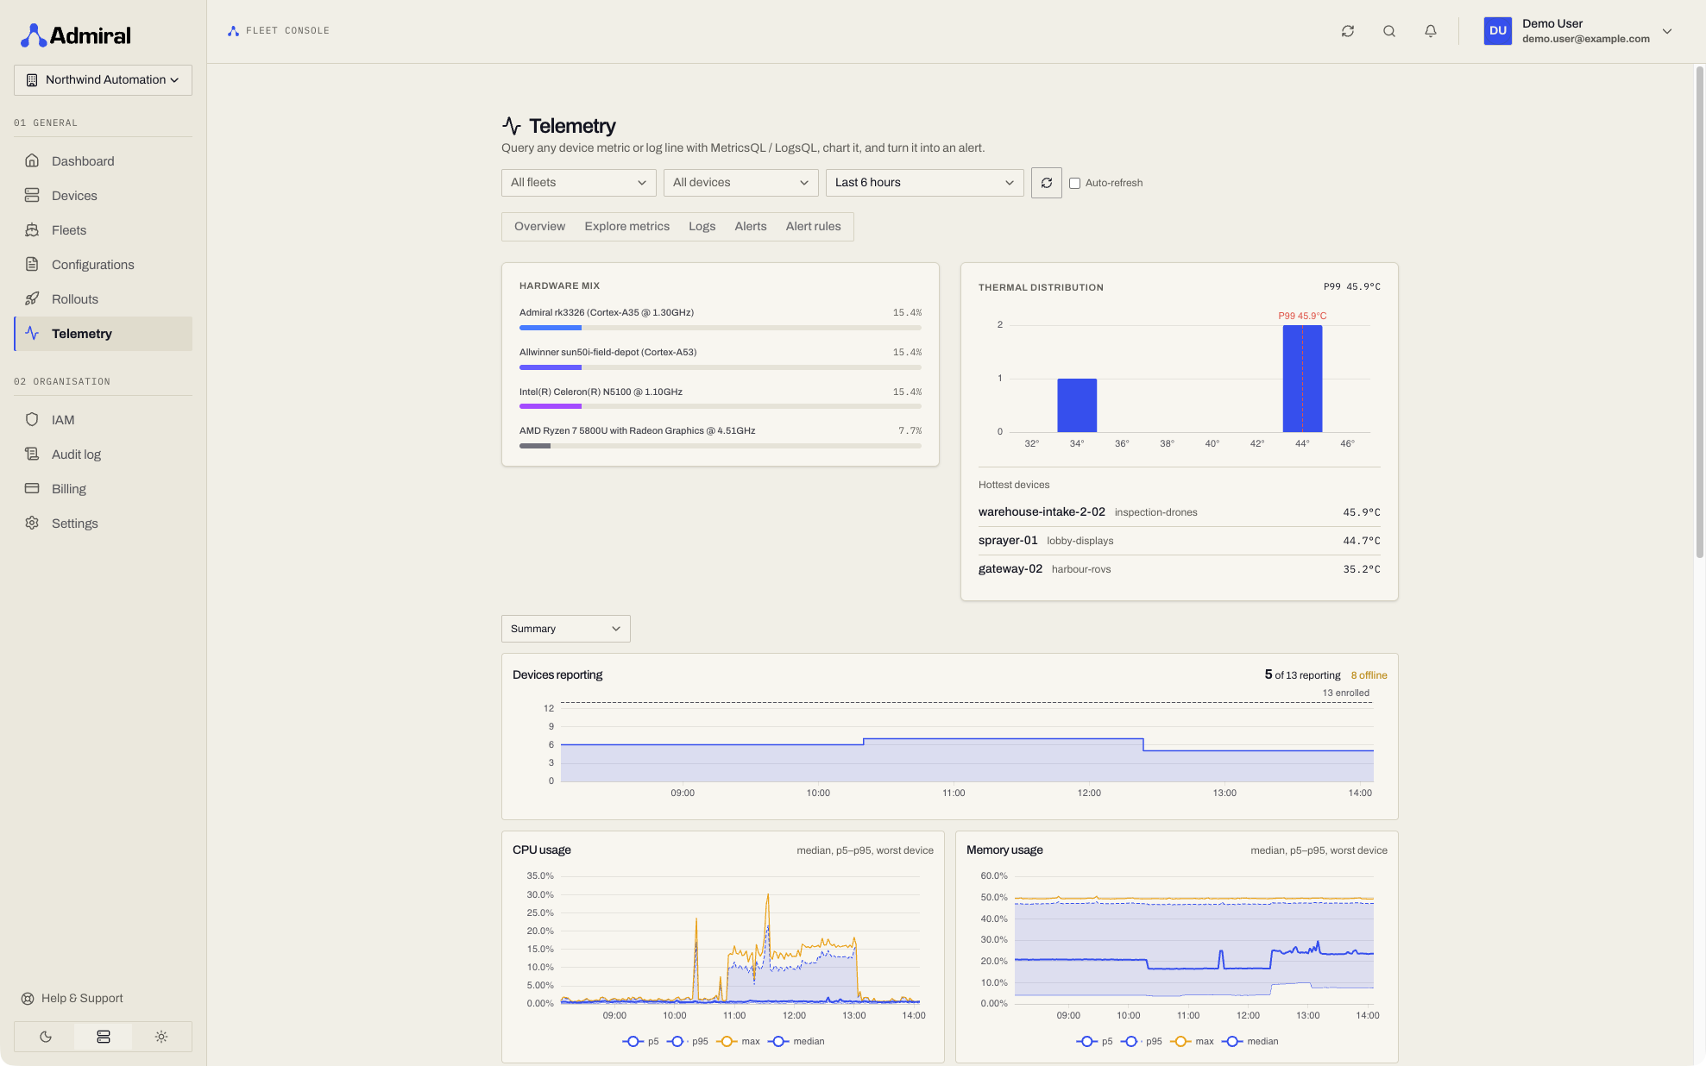Open the Fleets section
The height and width of the screenshot is (1066, 1706).
(103, 230)
